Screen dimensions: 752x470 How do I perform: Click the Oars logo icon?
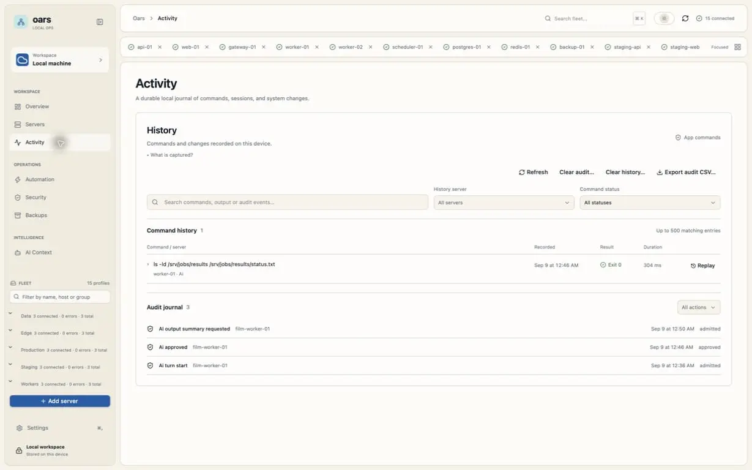point(21,22)
